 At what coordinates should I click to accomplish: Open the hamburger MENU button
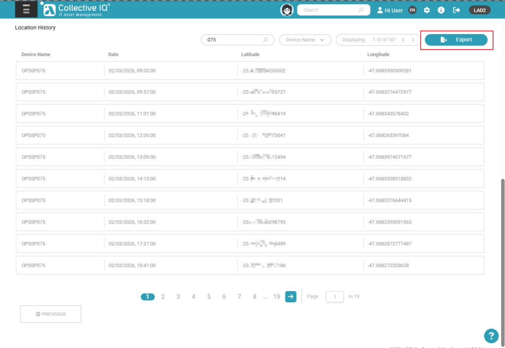[26, 10]
